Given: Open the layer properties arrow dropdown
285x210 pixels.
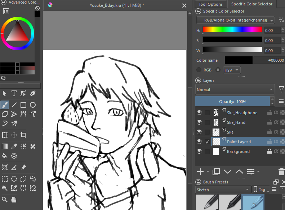Looking at the screenshot, I should (x=258, y=172).
